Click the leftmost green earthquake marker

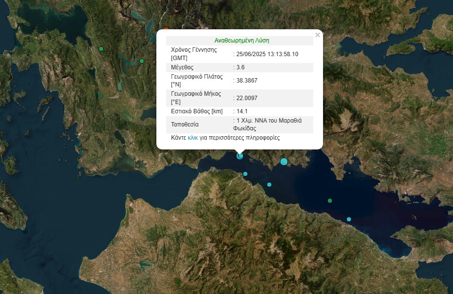[x=101, y=49]
